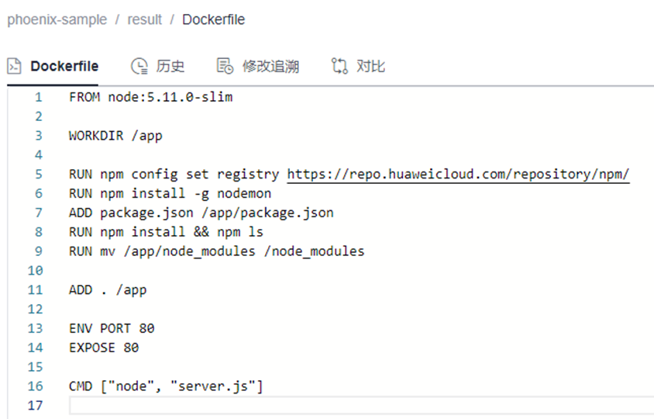This screenshot has height=419, width=654.
Task: Open the 修改追溯 blame tab
Action: pyautogui.click(x=270, y=66)
